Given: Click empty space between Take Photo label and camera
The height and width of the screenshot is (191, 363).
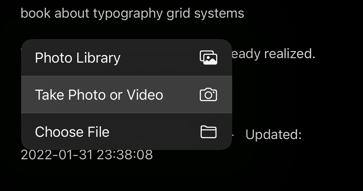Looking at the screenshot, I should tap(181, 95).
